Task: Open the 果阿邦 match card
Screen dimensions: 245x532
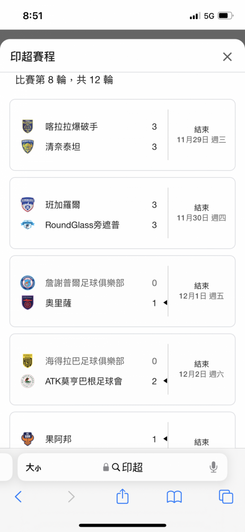Action: (x=122, y=430)
